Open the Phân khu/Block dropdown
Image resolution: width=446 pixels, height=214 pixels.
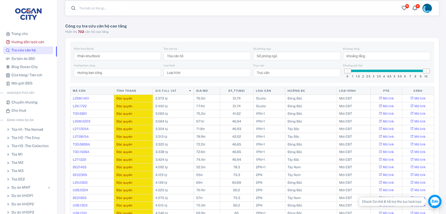coord(117,56)
